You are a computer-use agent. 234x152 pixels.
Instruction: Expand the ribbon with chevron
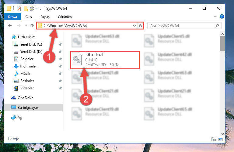(215, 16)
